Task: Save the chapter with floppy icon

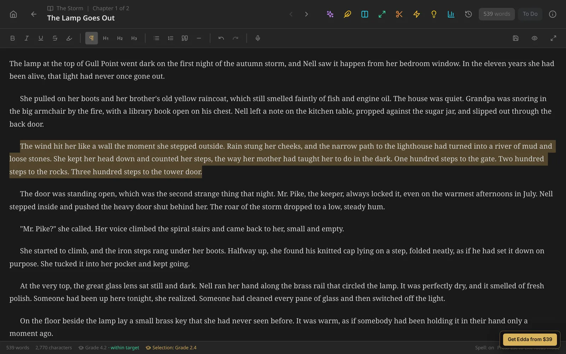Action: click(516, 38)
